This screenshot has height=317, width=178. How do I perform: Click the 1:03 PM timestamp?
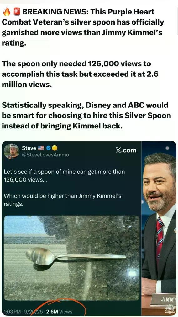(12, 312)
